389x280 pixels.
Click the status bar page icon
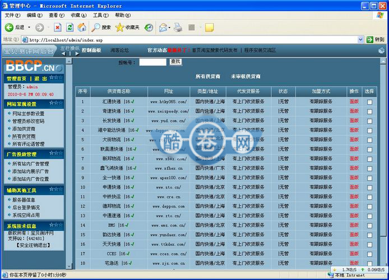pyautogui.click(x=4, y=275)
